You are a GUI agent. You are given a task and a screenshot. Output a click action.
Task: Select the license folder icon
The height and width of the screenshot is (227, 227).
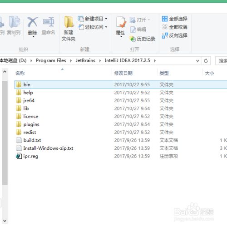[x=19, y=116]
